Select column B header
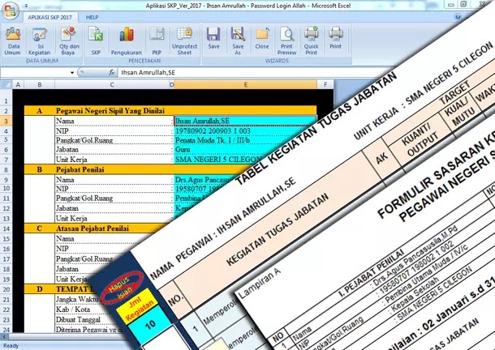 [40, 84]
